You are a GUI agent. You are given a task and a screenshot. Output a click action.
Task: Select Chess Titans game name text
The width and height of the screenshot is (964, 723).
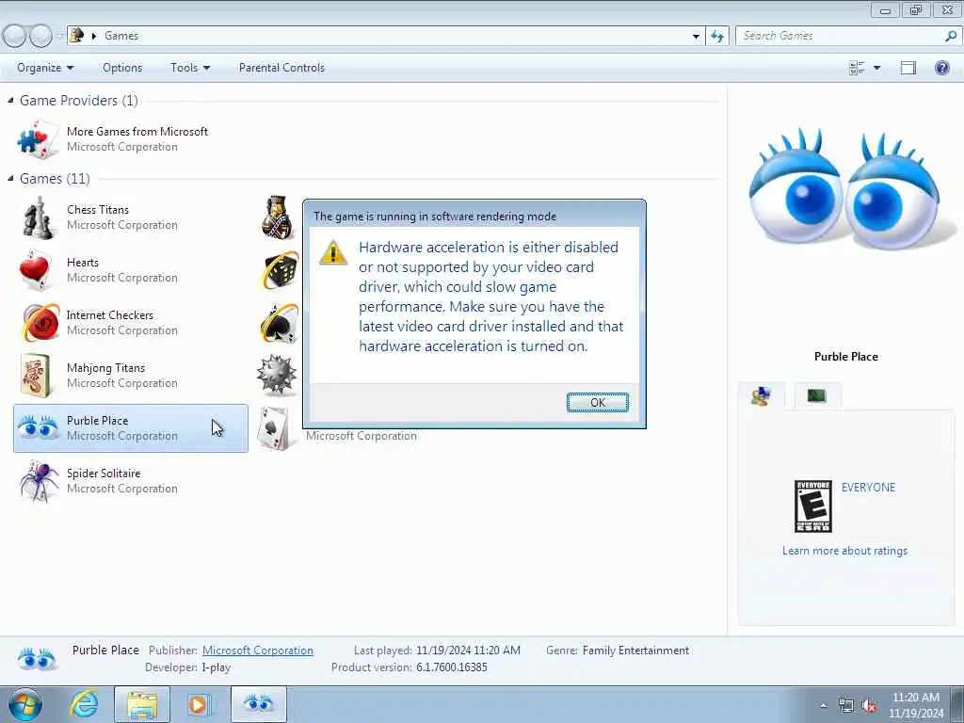(x=98, y=210)
